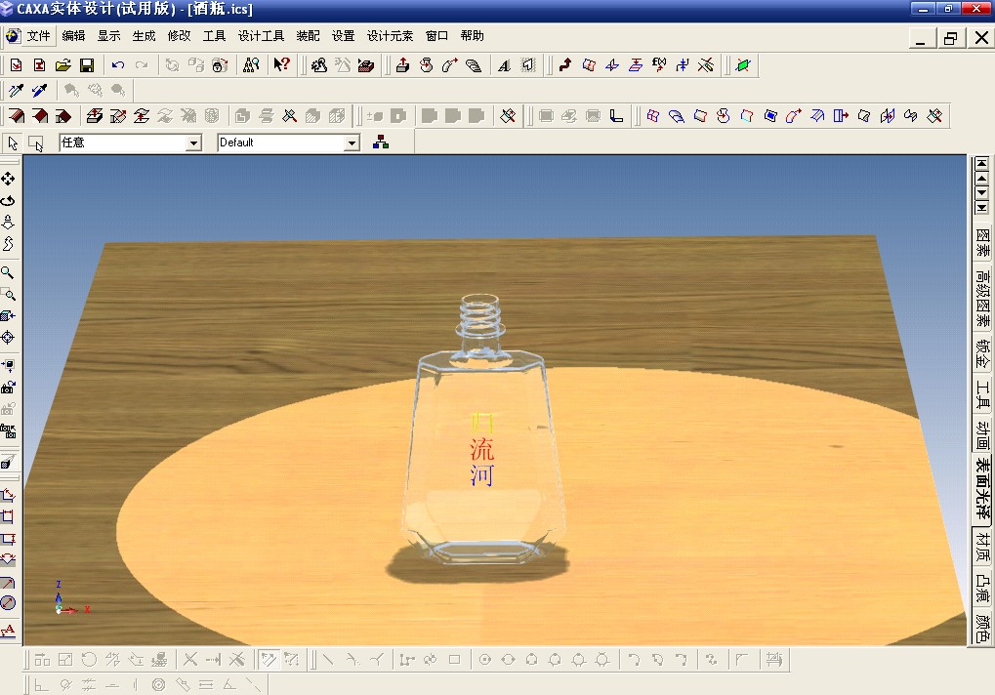Switch to the 图素 catalog tab
This screenshot has width=995, height=695.
click(982, 243)
